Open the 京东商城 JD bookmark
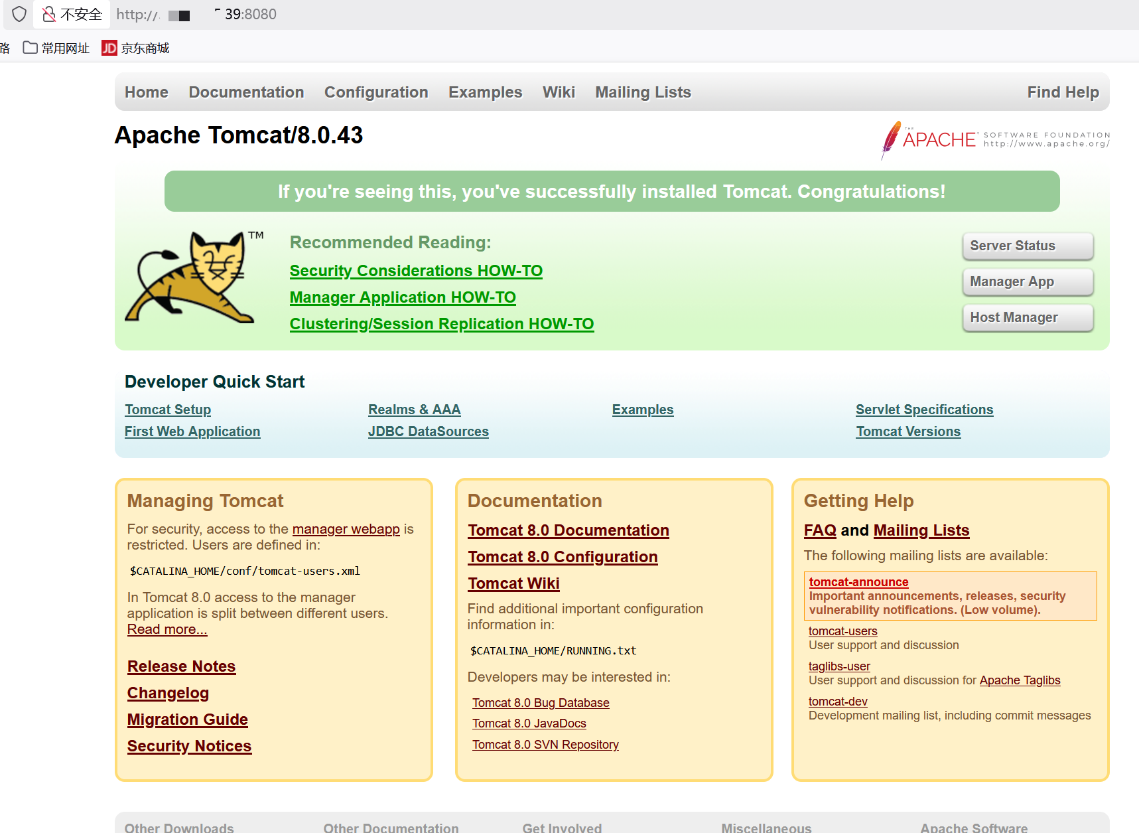 click(x=136, y=48)
